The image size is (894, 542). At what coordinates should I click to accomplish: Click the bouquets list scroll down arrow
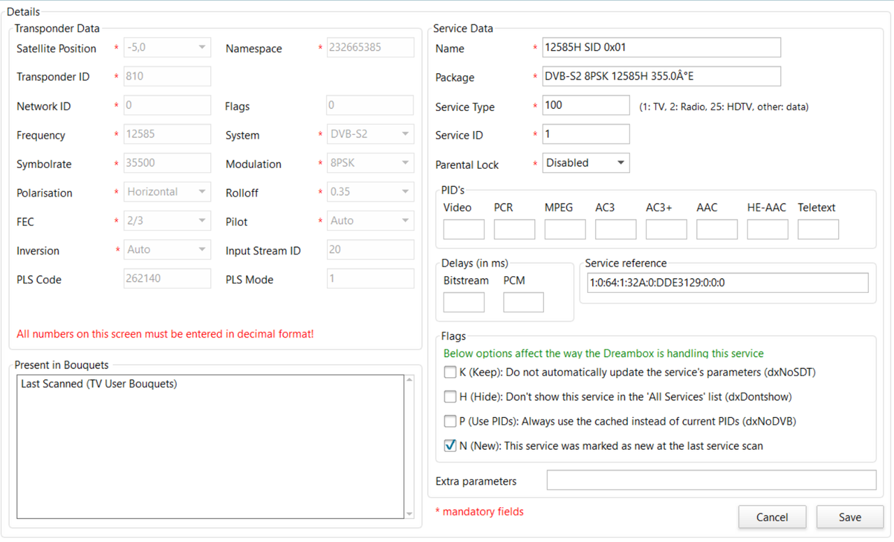(410, 514)
